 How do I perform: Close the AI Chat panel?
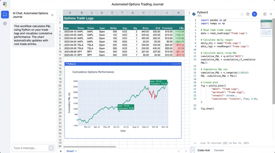coord(52,15)
